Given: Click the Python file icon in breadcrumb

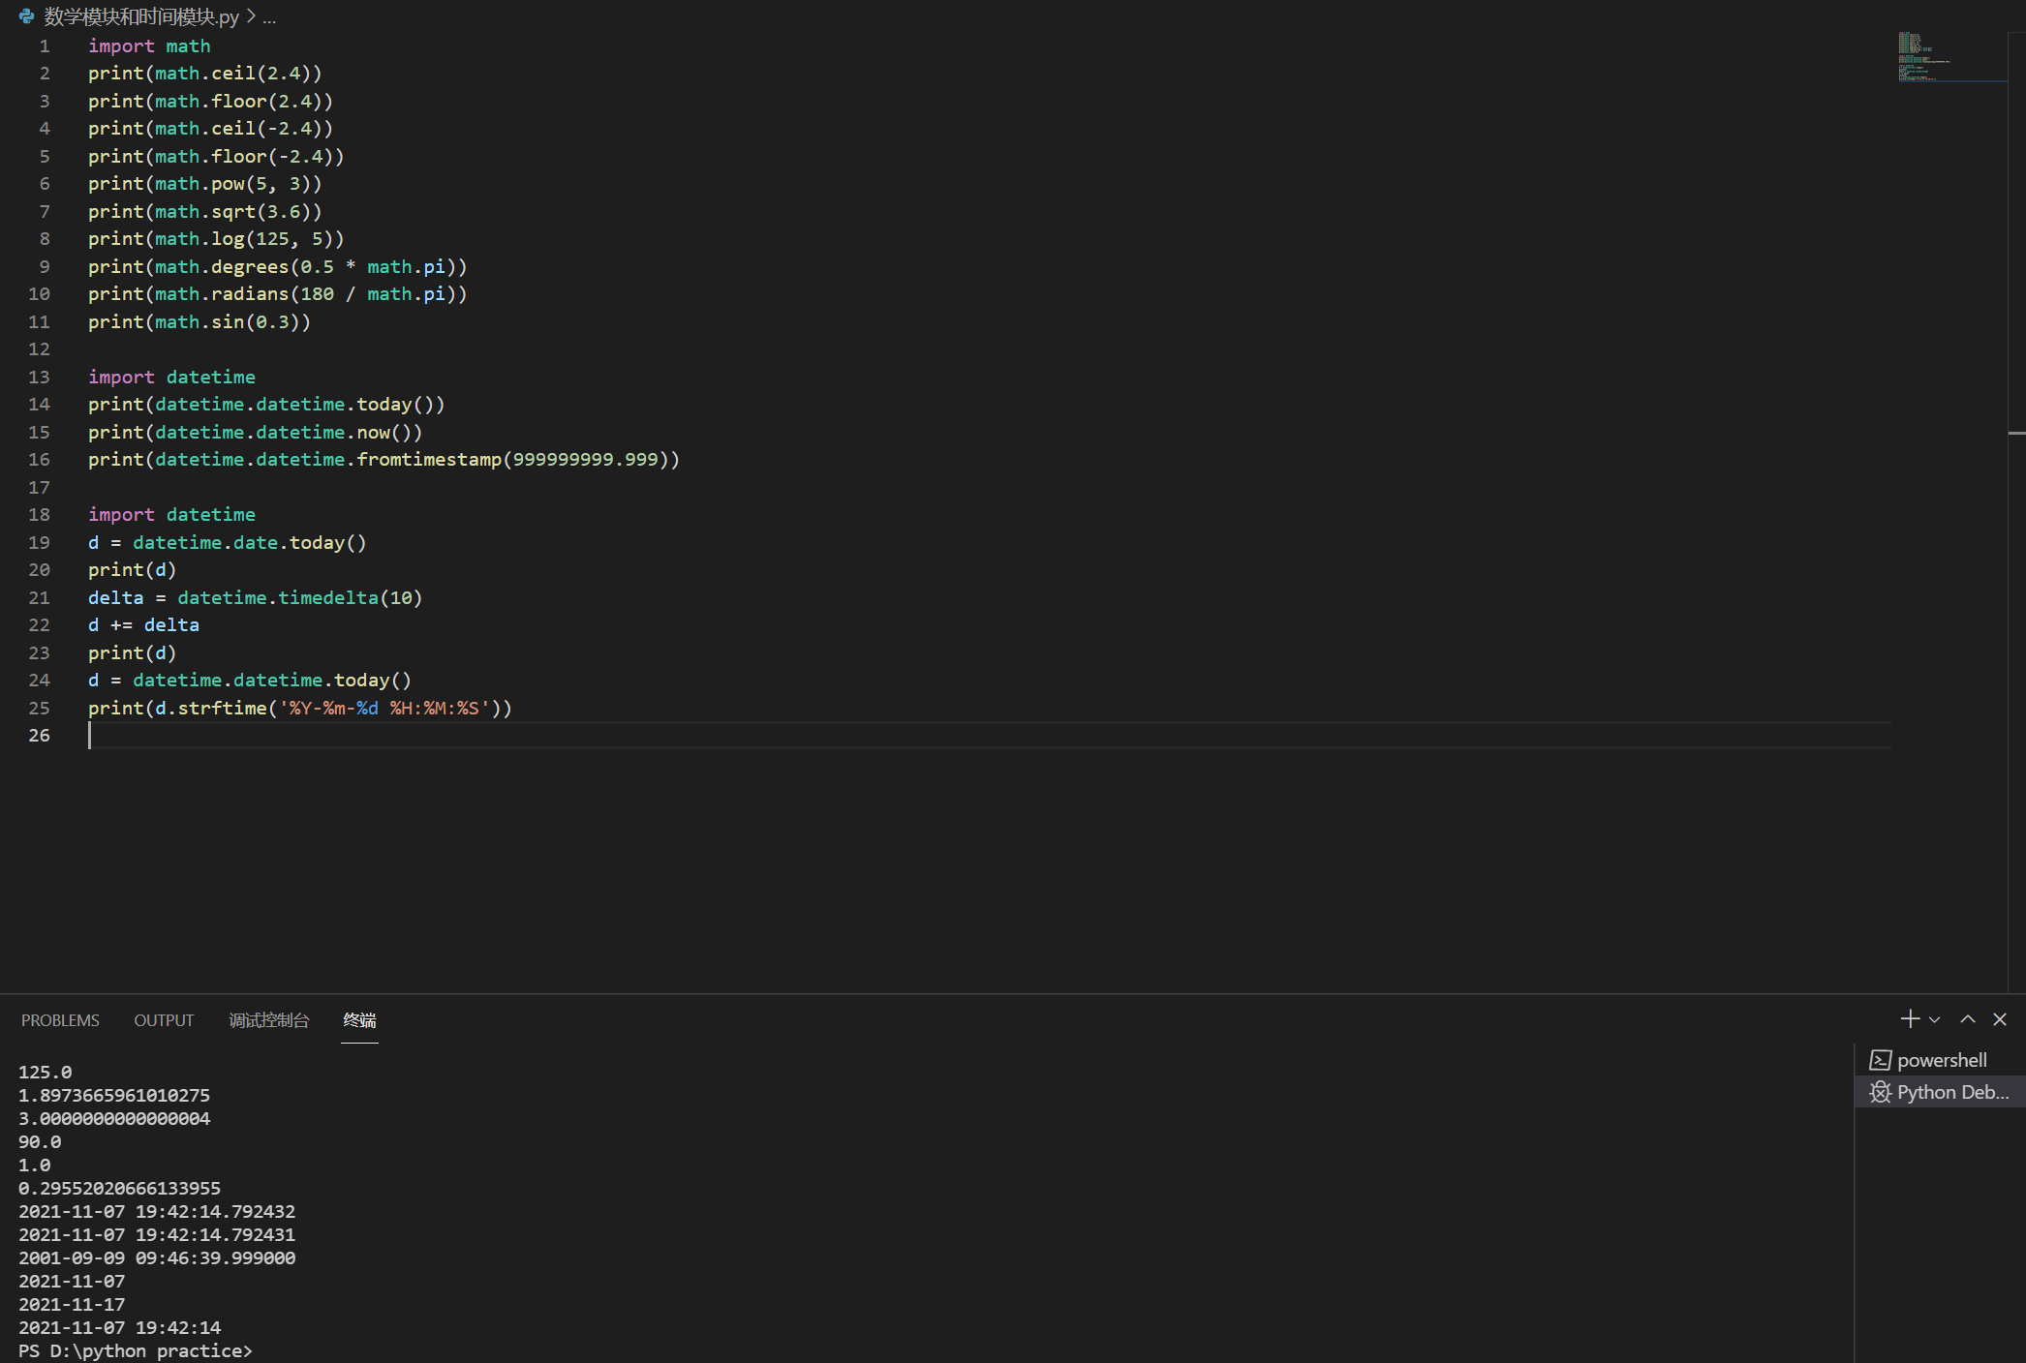Looking at the screenshot, I should (x=26, y=16).
